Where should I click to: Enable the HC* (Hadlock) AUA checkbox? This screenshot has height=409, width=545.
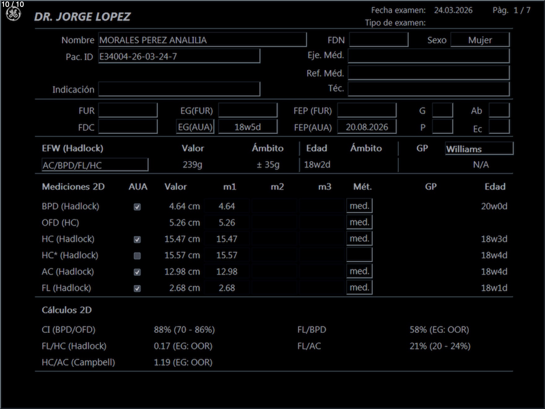(x=137, y=256)
